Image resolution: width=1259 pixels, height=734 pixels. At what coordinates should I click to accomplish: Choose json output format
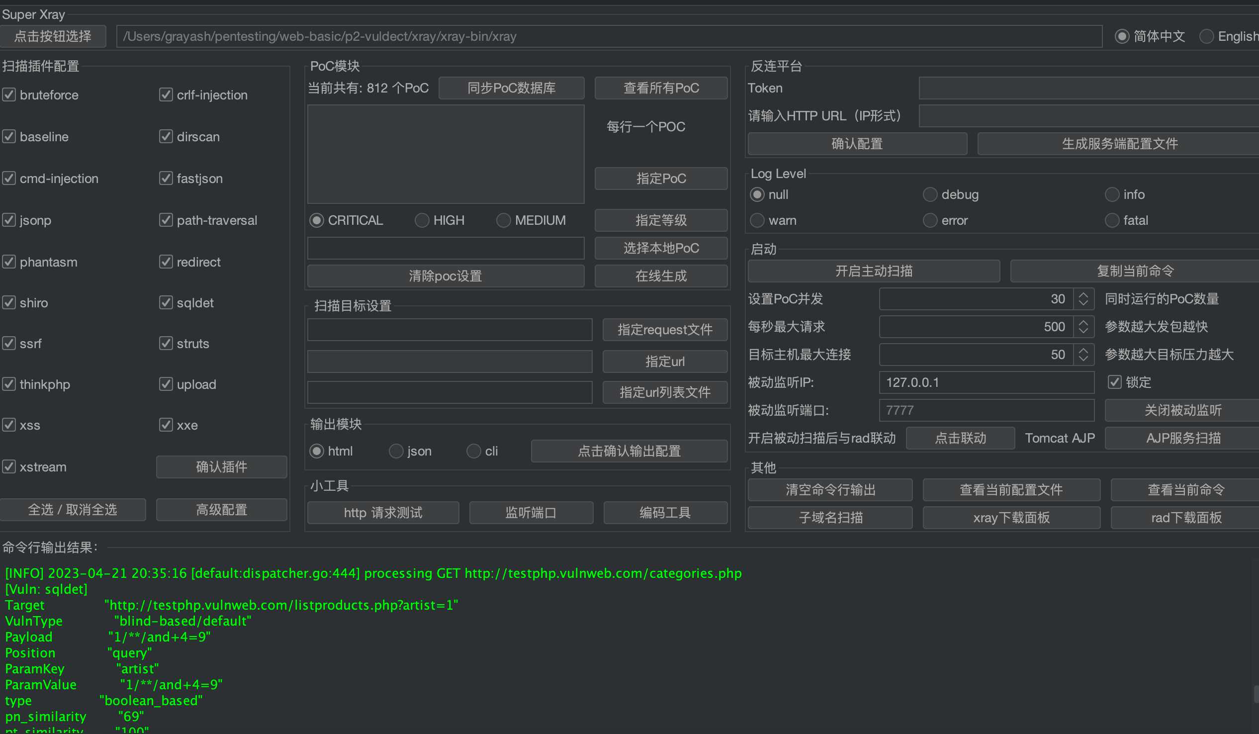pos(396,451)
